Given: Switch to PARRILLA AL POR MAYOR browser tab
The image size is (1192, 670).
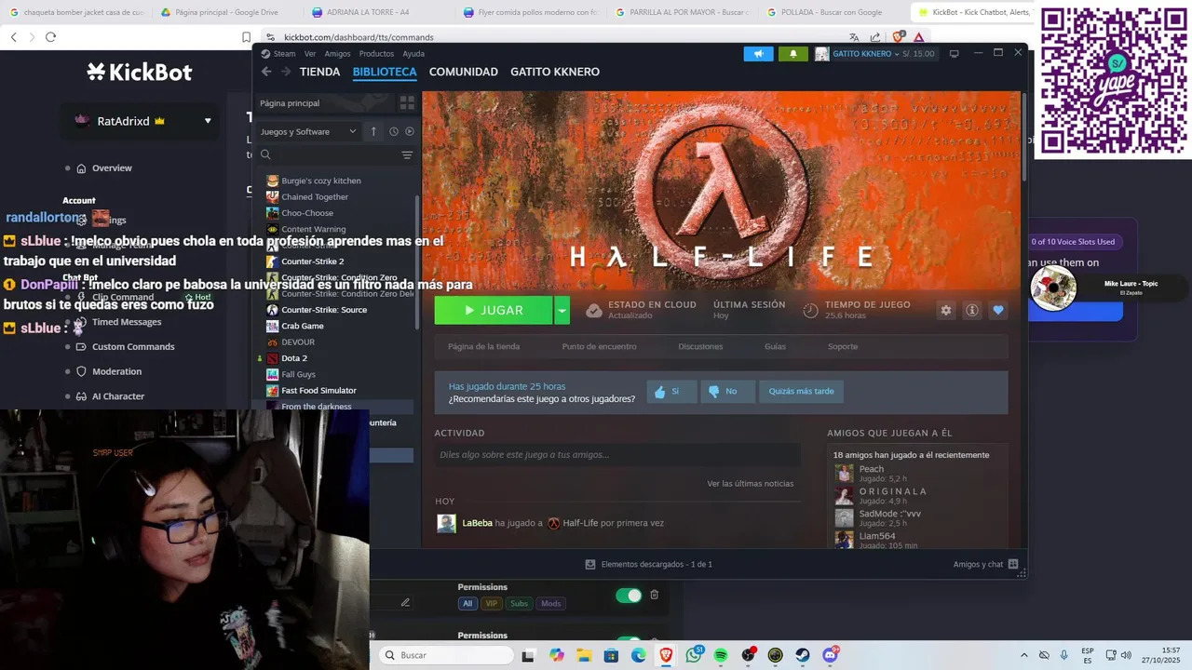Looking at the screenshot, I should tap(682, 12).
